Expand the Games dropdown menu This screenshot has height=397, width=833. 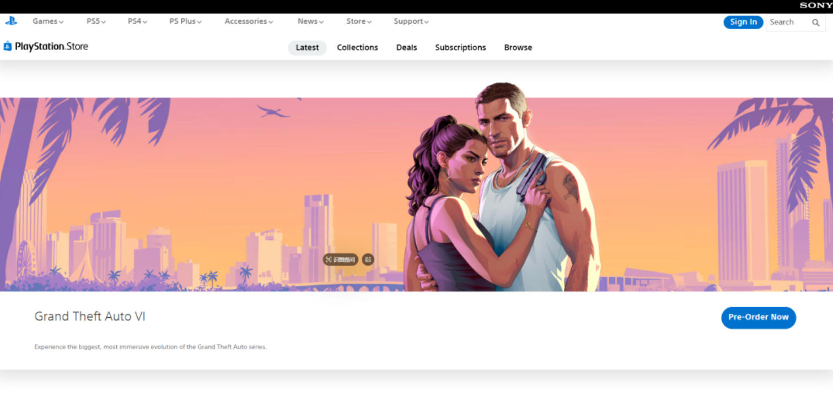[x=48, y=21]
